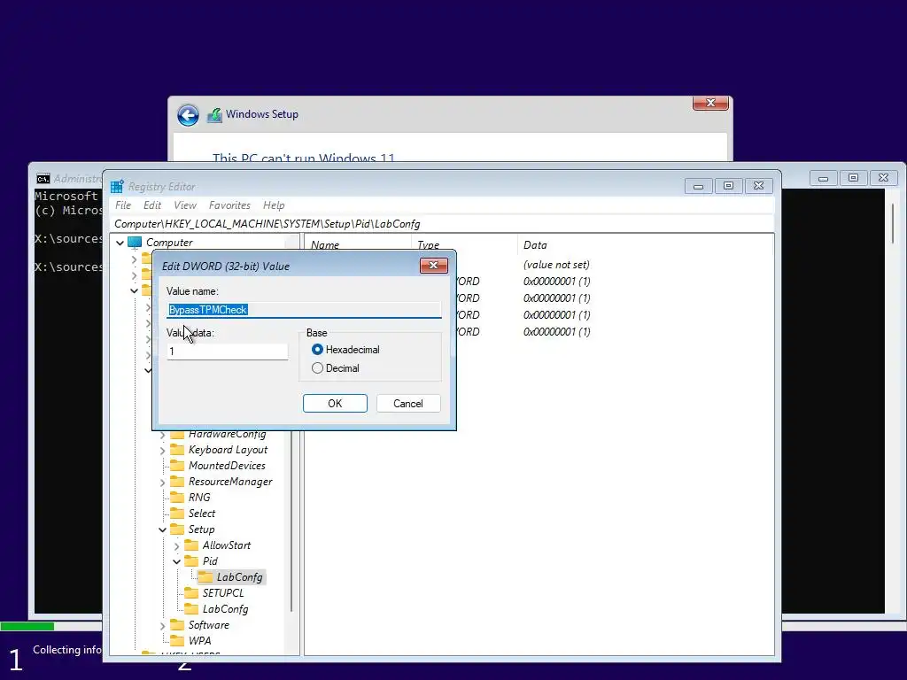Screen dimensions: 907x680
Task: Click the Data column header
Action: coord(645,244)
